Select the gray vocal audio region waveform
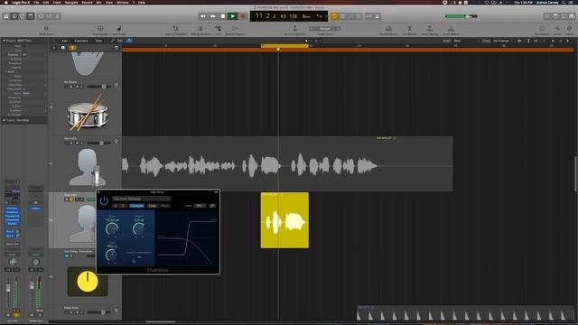Screen dimensions: 578x325 (x=287, y=163)
